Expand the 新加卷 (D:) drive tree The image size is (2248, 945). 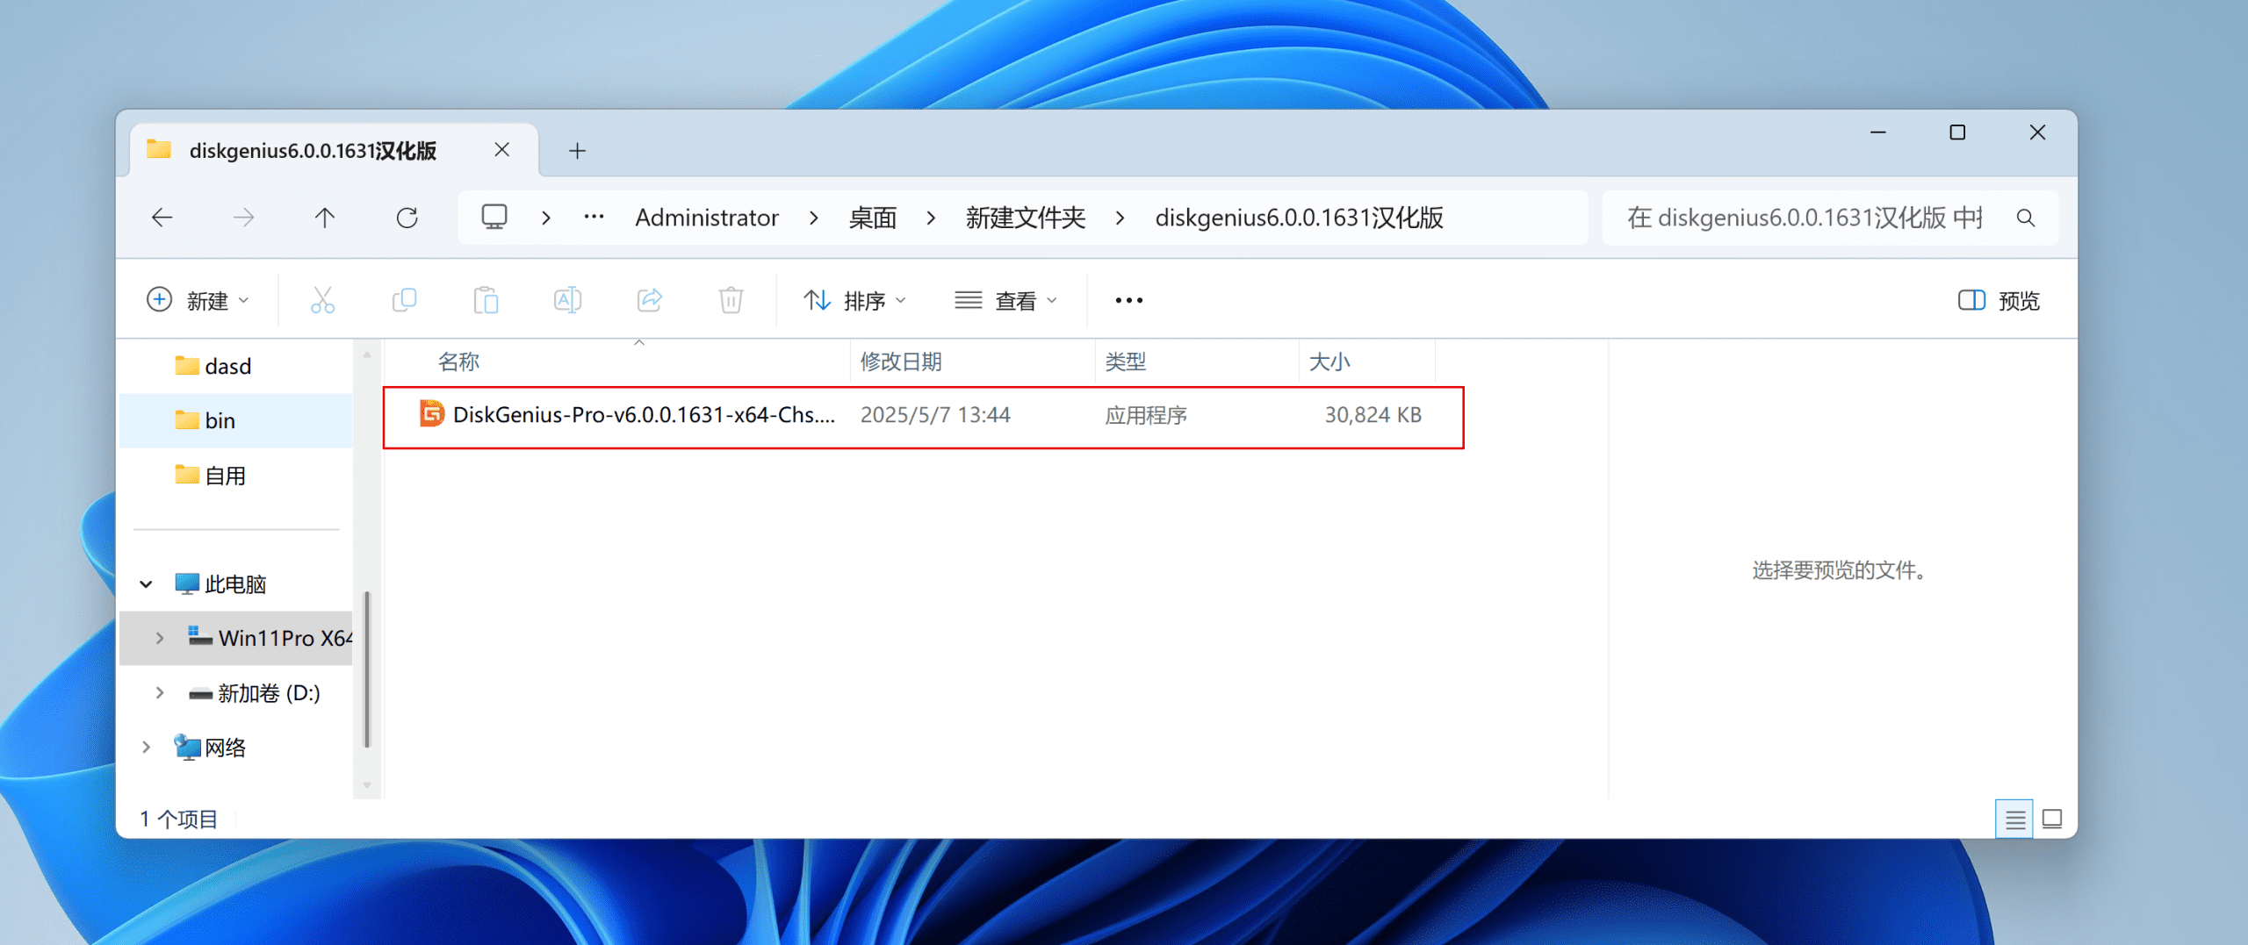pos(159,693)
